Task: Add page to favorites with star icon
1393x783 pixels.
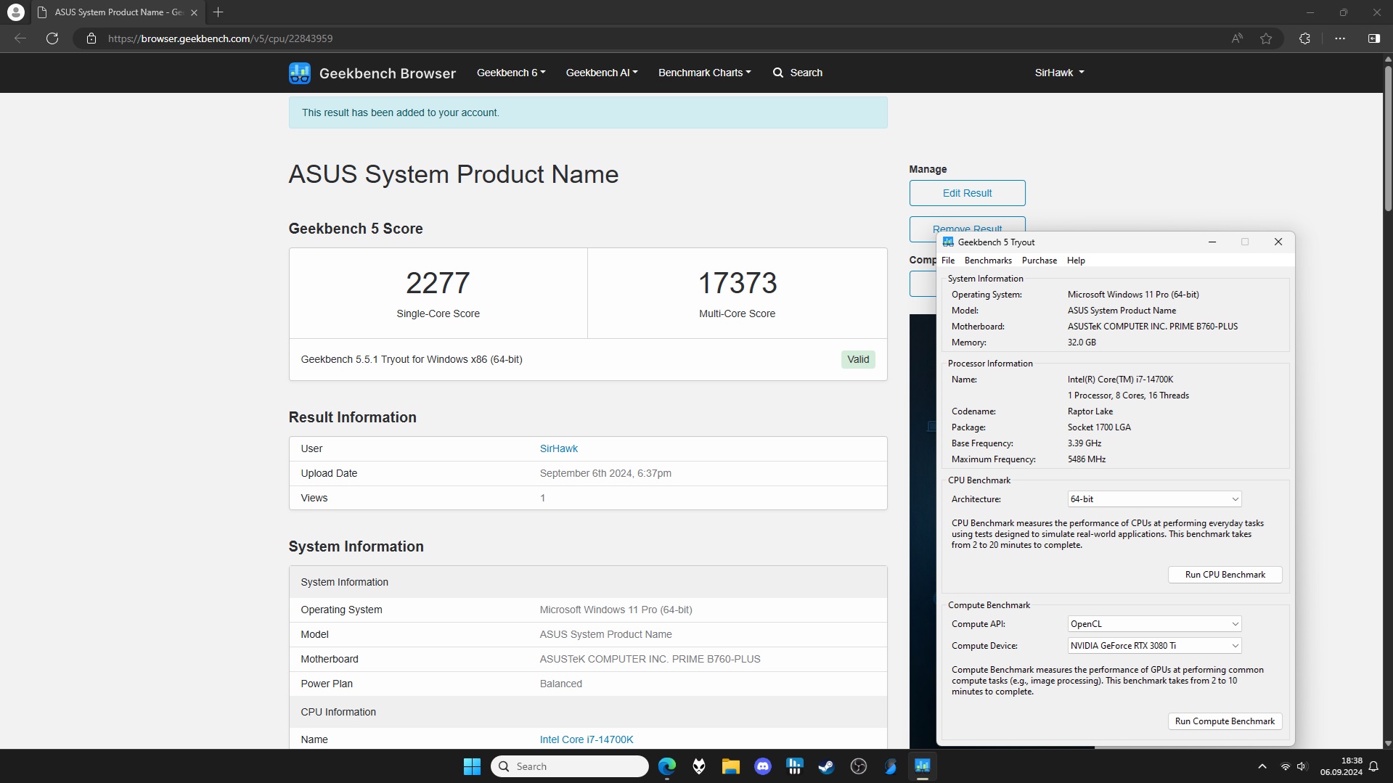Action: 1266,38
